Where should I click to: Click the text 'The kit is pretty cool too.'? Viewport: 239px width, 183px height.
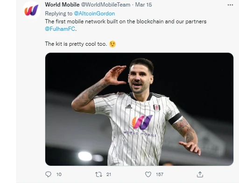pyautogui.click(x=76, y=44)
